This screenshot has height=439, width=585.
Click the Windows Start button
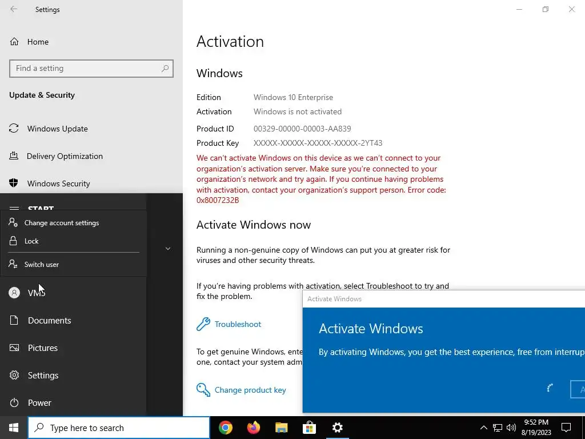pos(14,428)
